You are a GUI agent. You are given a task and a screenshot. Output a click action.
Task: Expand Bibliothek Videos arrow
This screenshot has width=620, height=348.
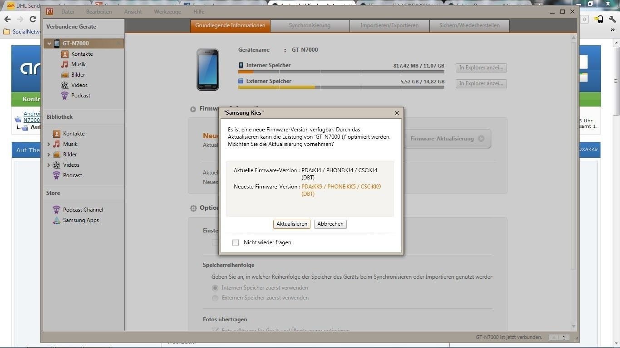(49, 165)
